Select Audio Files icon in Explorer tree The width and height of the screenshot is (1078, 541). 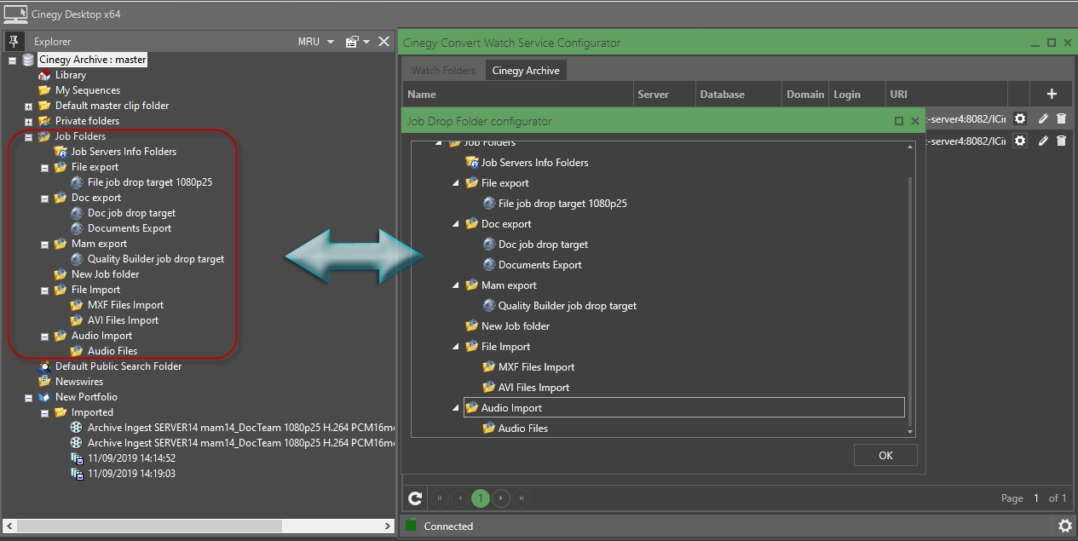pyautogui.click(x=77, y=351)
